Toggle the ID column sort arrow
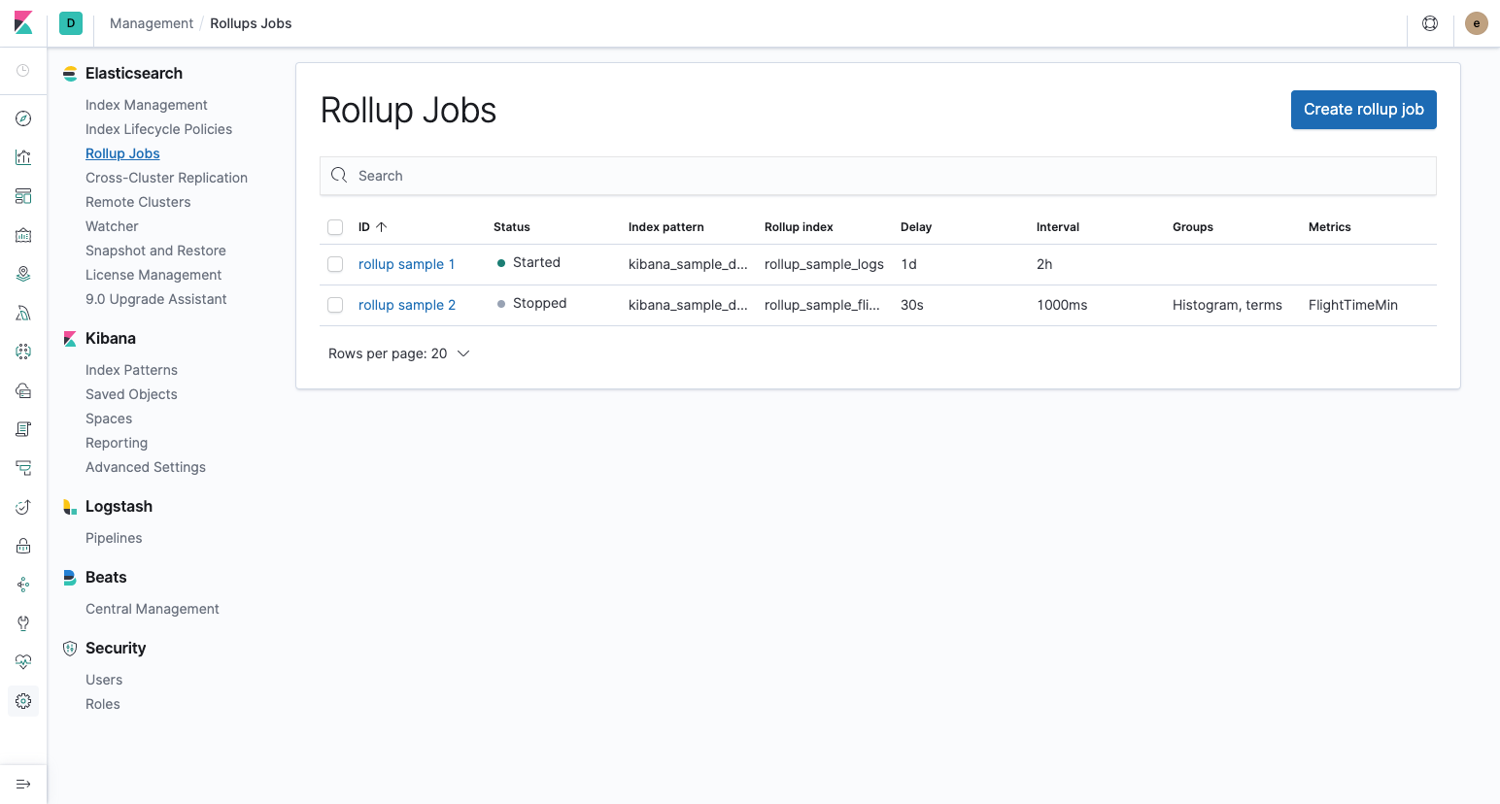The image size is (1500, 804). (x=380, y=226)
